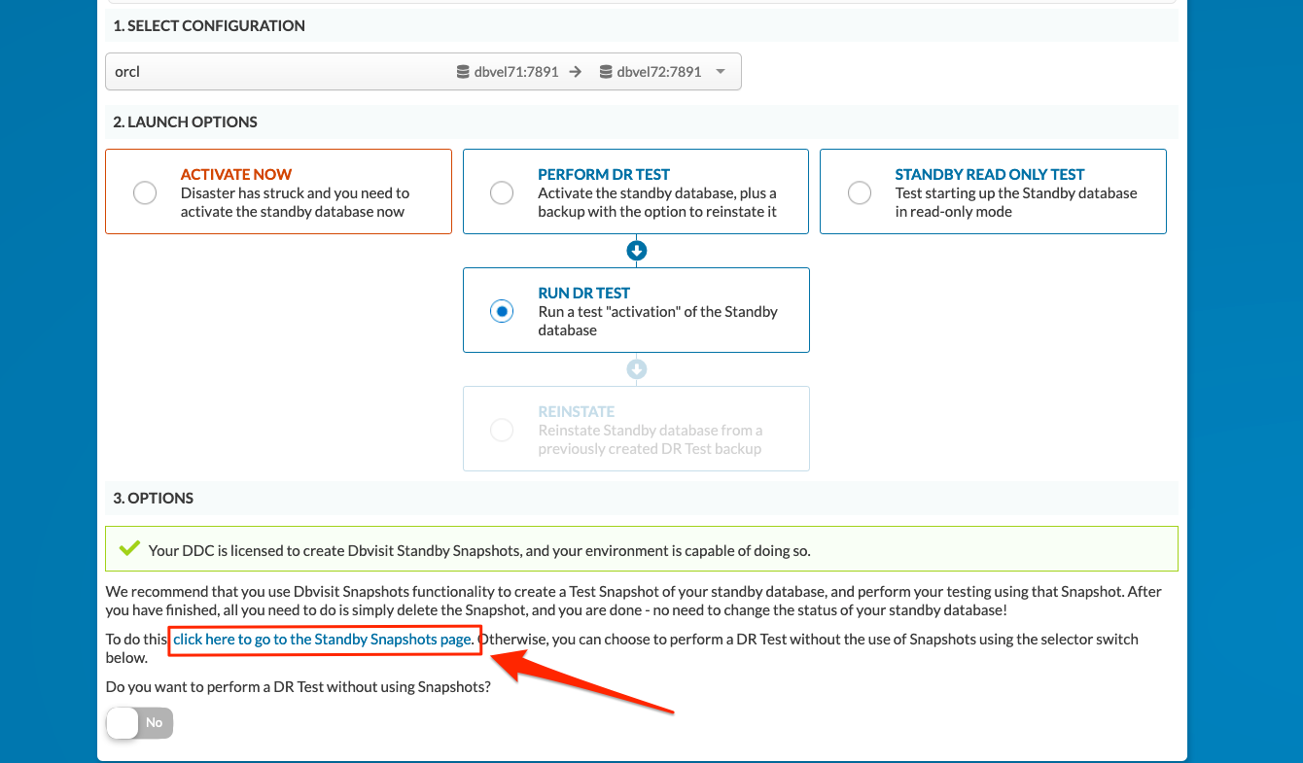
Task: Click the down arrow icon below Perform DR Test
Action: click(x=637, y=251)
